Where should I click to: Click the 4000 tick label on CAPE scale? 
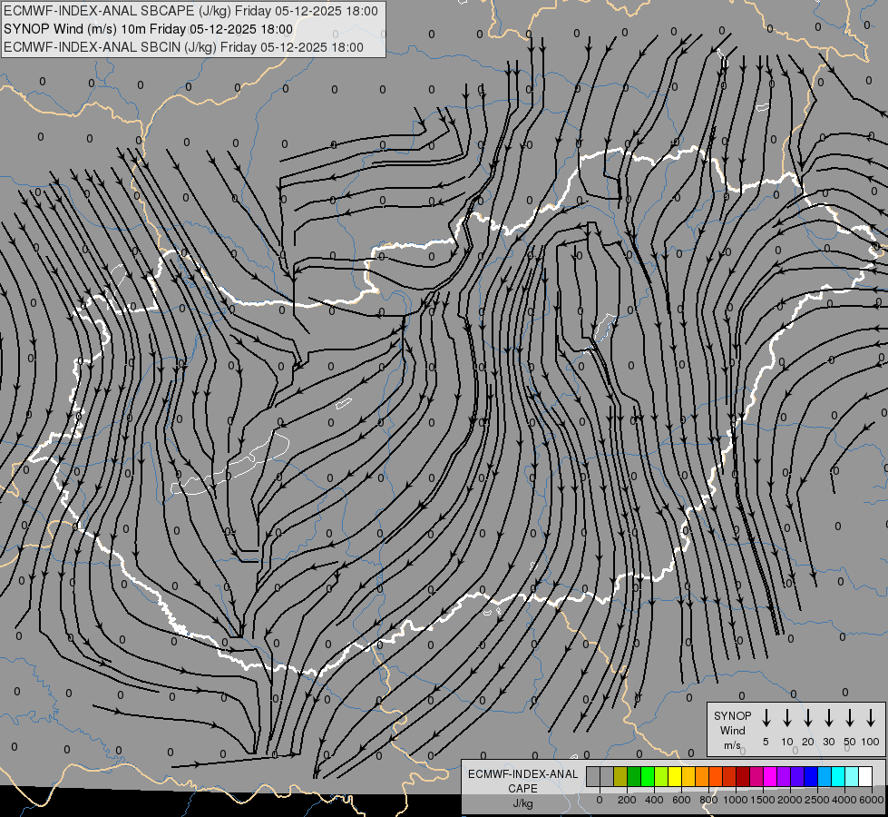[x=844, y=800]
